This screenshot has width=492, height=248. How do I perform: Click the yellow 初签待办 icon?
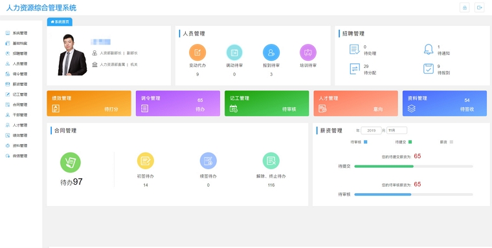point(146,161)
